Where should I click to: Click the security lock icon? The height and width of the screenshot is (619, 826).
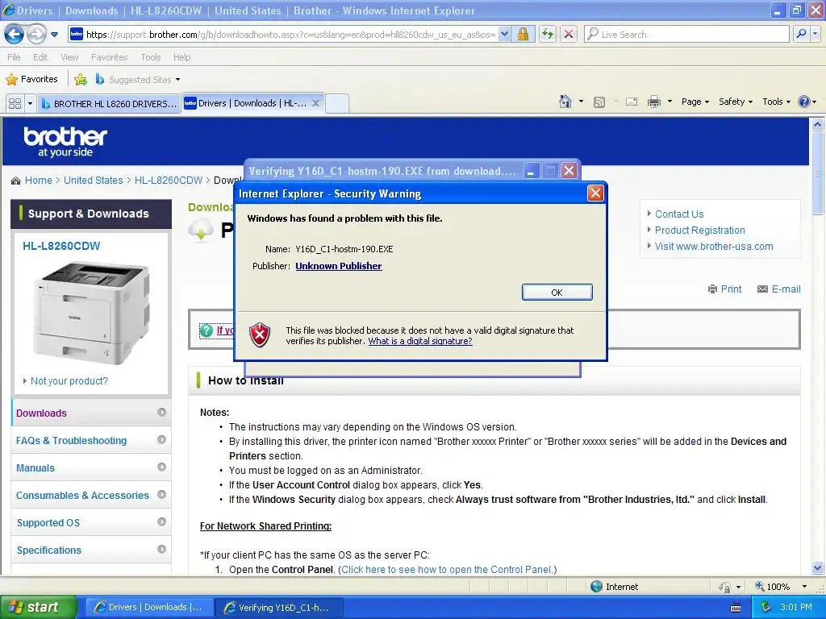pos(523,35)
